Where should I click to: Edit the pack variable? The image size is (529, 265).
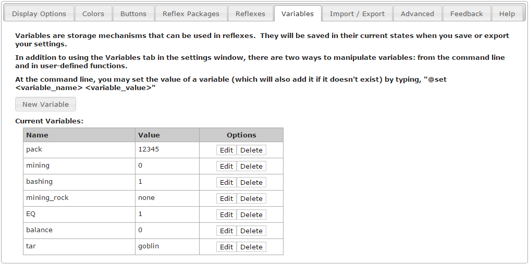[226, 150]
